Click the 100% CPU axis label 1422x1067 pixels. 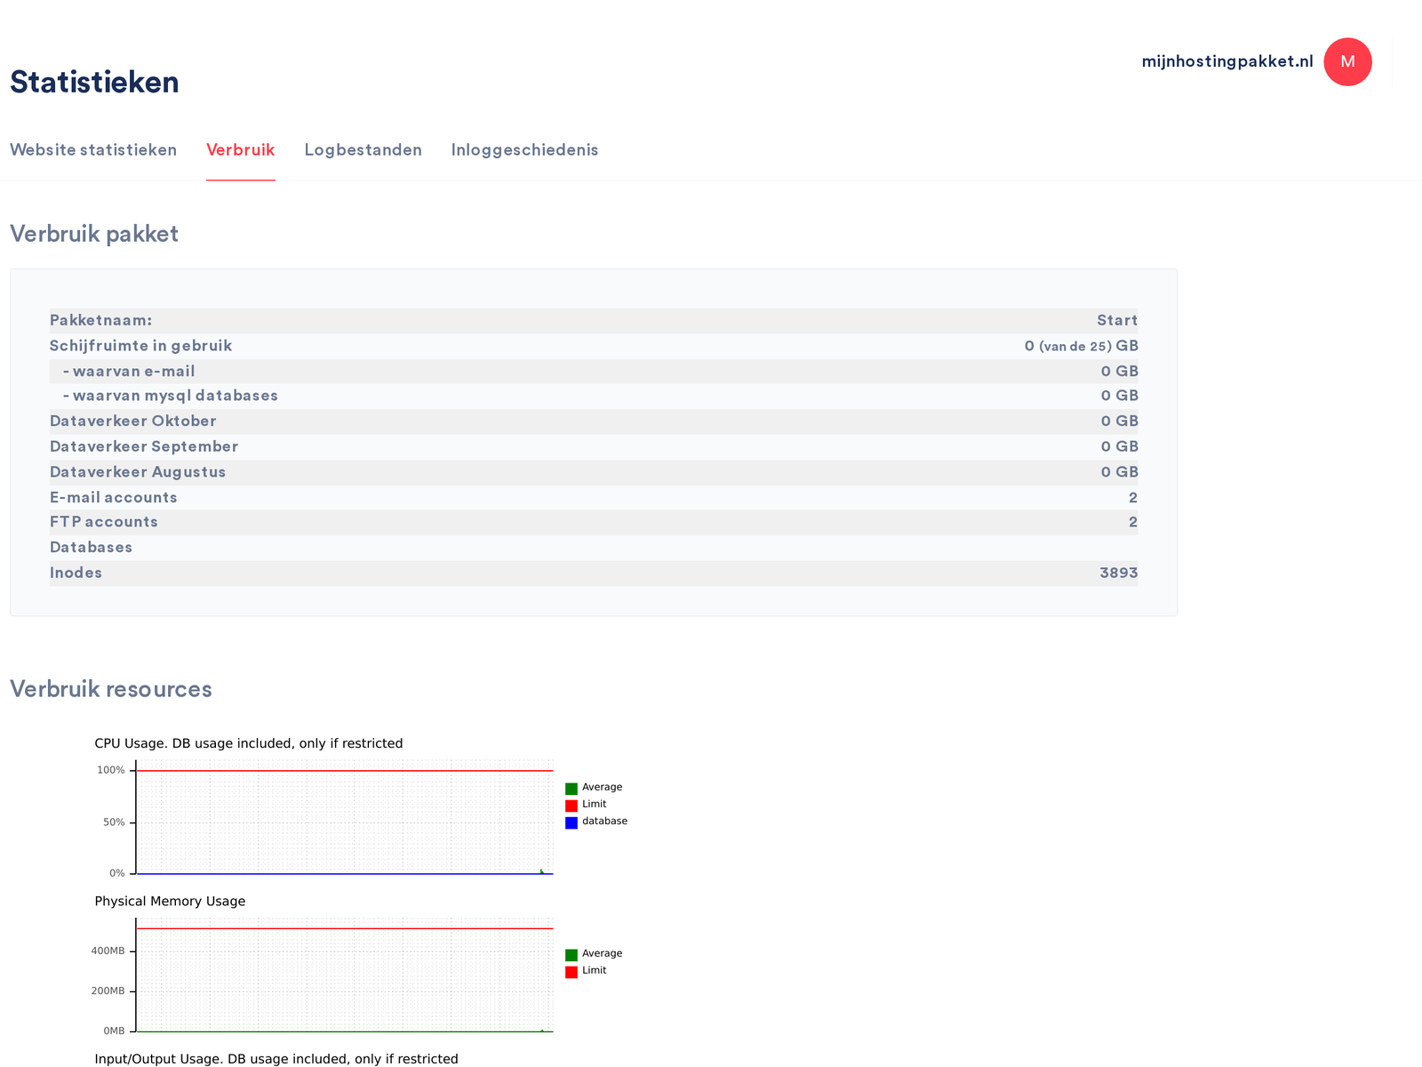point(111,770)
